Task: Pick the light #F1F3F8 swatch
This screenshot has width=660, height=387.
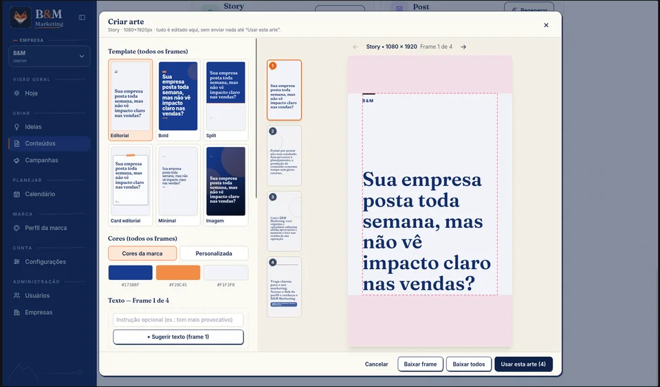Action: coord(225,272)
